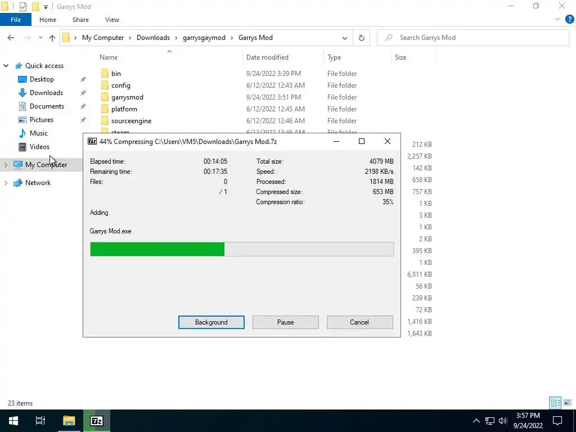Click the 7-Zip taskbar icon

97,421
